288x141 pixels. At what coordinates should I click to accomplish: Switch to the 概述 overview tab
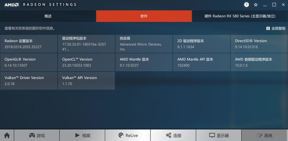point(48,16)
